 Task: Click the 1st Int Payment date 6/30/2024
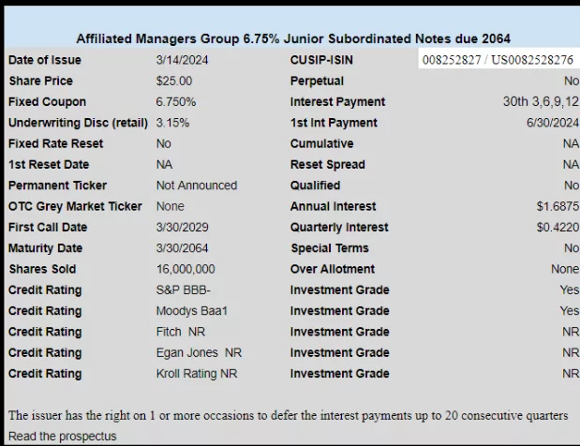pos(553,123)
